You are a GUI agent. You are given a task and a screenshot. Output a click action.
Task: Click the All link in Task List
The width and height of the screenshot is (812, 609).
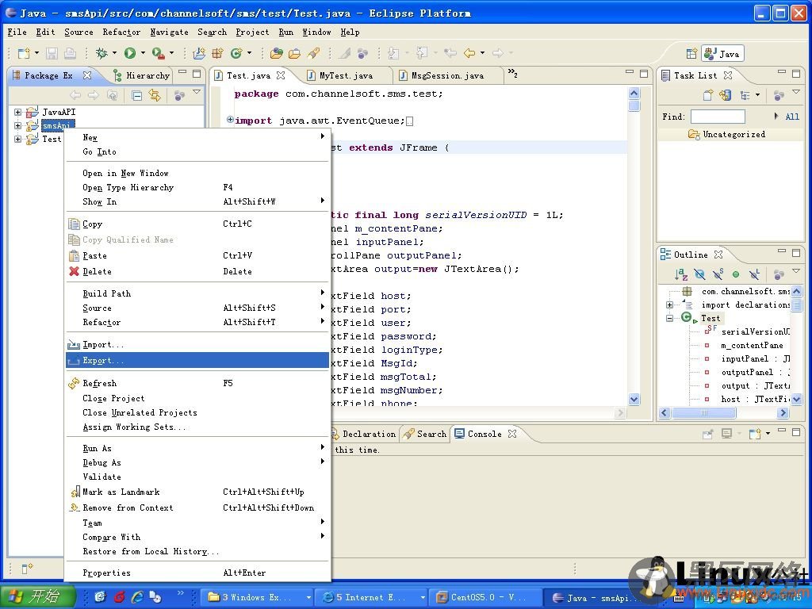coord(792,117)
